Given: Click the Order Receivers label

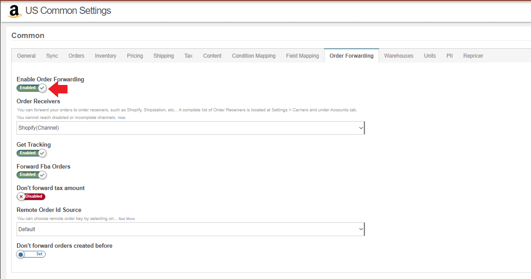Looking at the screenshot, I should (38, 101).
